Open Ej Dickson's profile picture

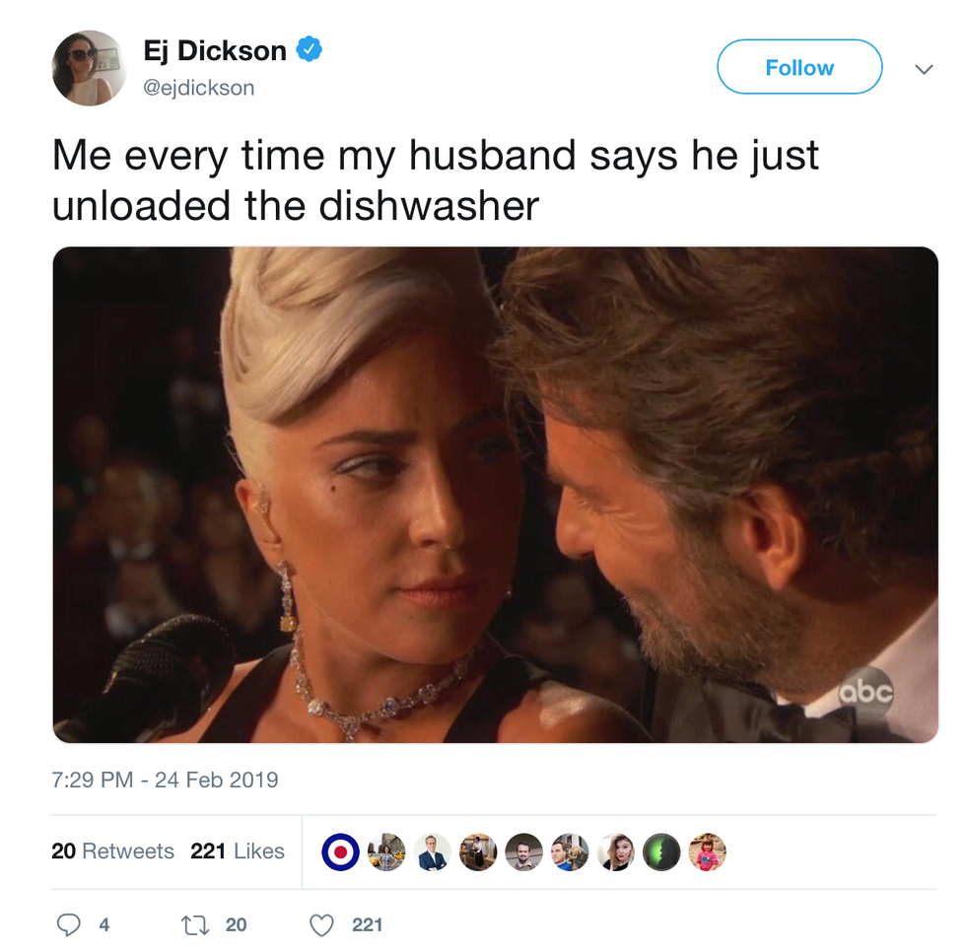(x=90, y=68)
